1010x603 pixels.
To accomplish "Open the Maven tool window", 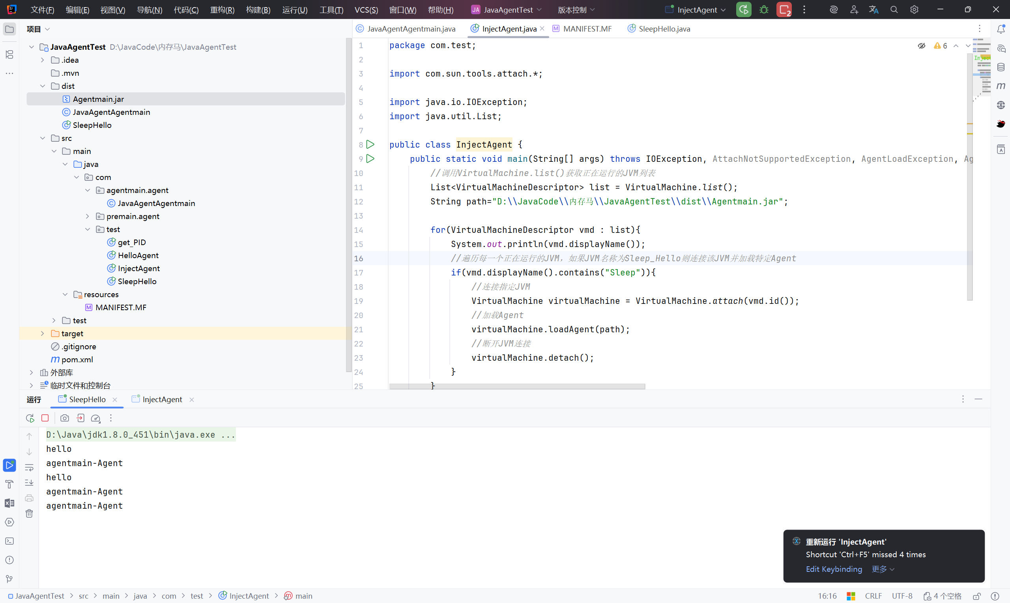I will pyautogui.click(x=1001, y=86).
